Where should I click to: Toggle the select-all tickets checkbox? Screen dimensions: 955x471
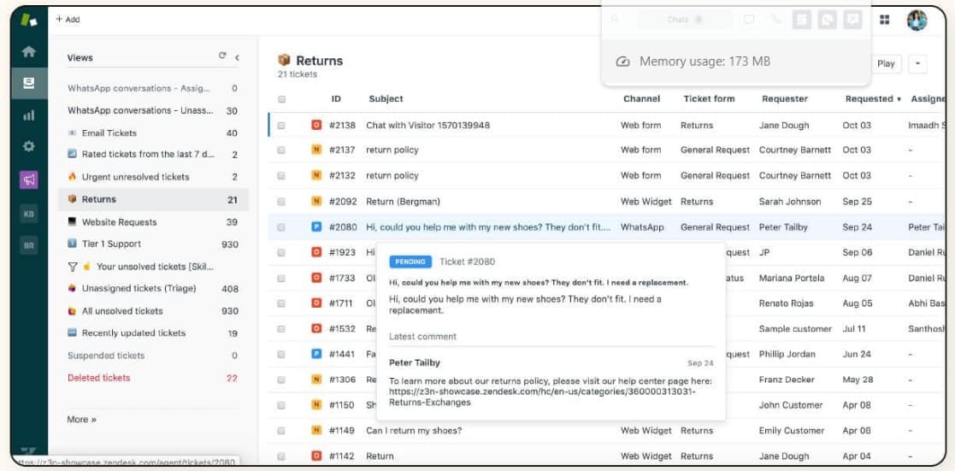pos(281,98)
